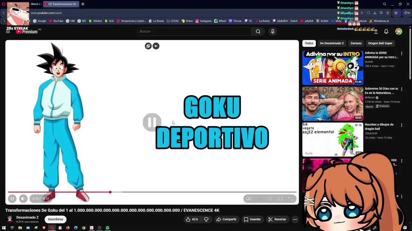Open the LilyBellCh - Twitch bookmark
The image size is (412, 231).
(285, 21)
